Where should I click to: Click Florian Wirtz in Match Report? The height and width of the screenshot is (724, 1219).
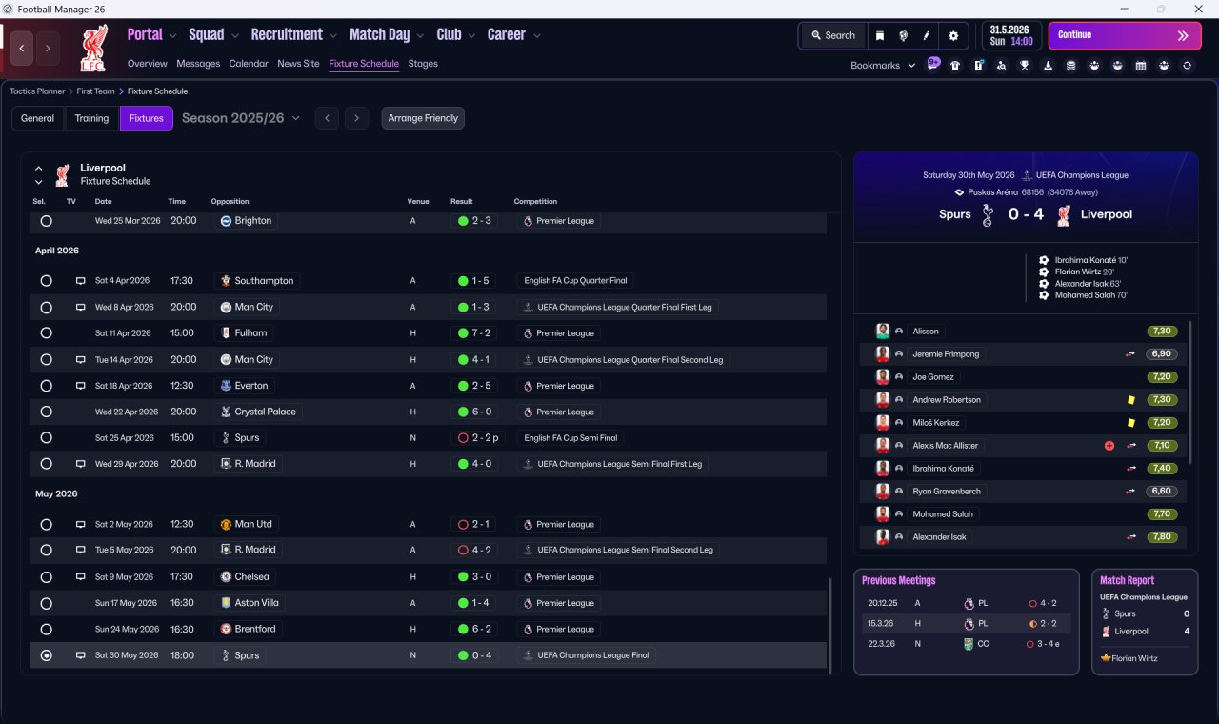[x=1133, y=658]
